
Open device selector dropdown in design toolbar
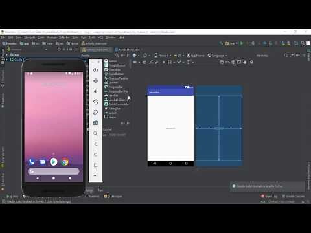[x=163, y=56]
